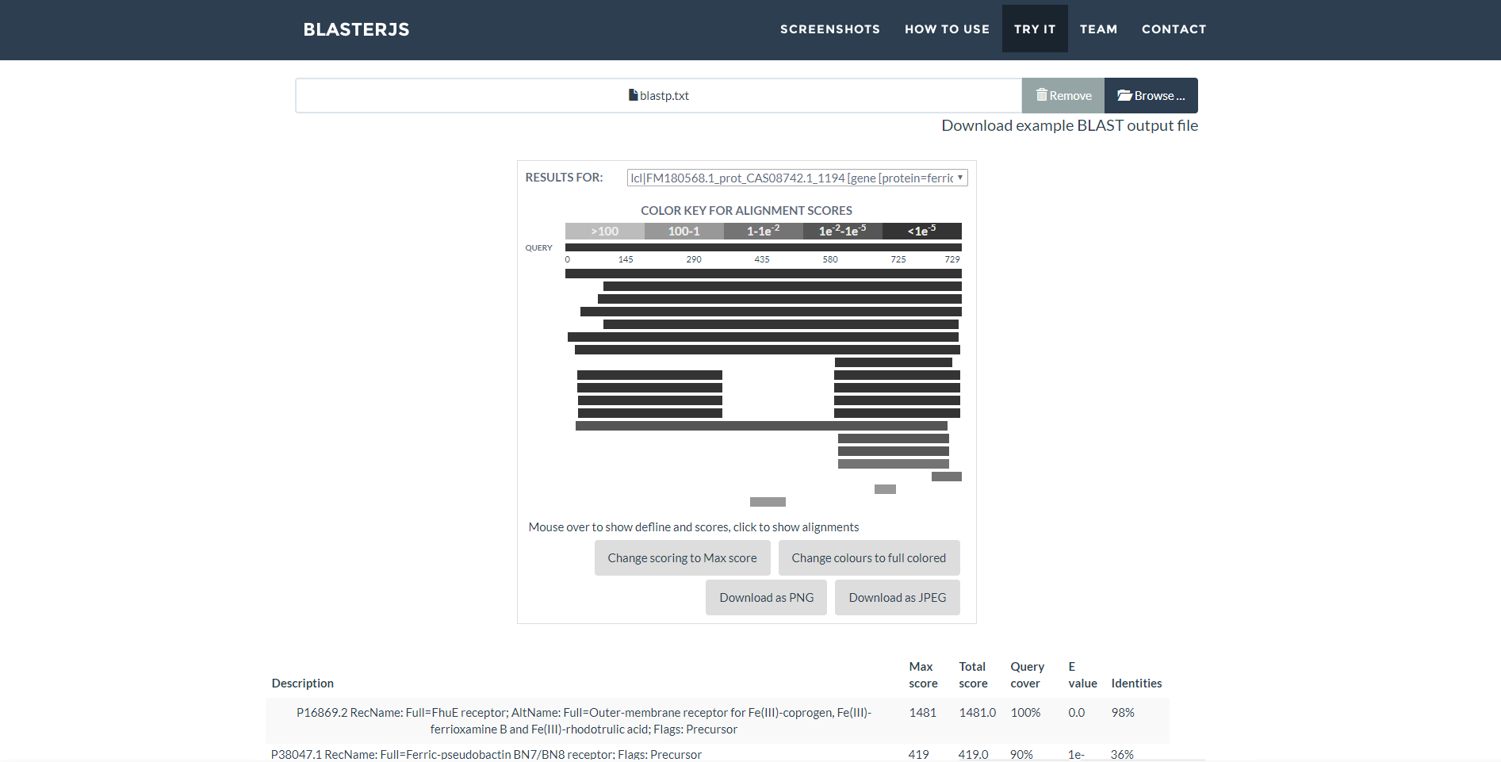Click the P16869.2 FhuE receptor table row
Viewport: 1501px width, 762px height.
584,721
